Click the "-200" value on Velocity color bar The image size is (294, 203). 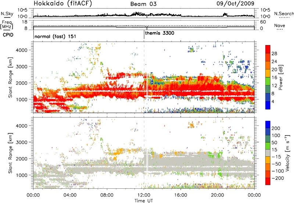click(278, 178)
